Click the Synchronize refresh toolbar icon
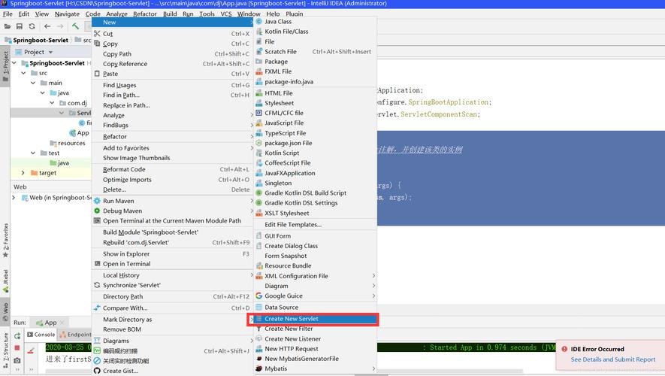This screenshot has width=665, height=376. tap(32, 26)
